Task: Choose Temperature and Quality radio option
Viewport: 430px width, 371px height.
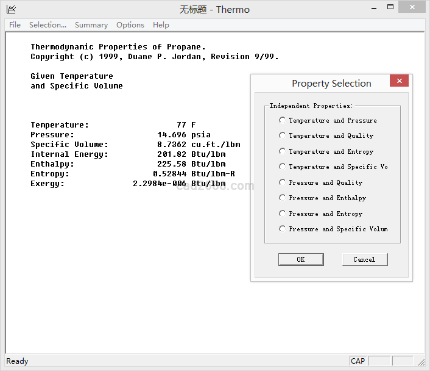Action: [x=282, y=135]
